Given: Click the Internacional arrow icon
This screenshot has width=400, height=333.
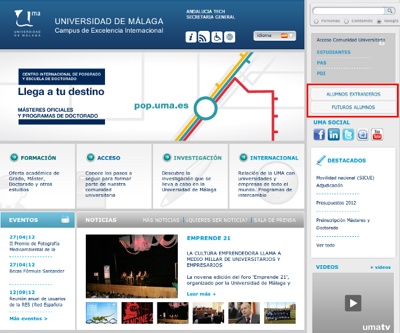Looking at the screenshot, I should tap(243, 157).
